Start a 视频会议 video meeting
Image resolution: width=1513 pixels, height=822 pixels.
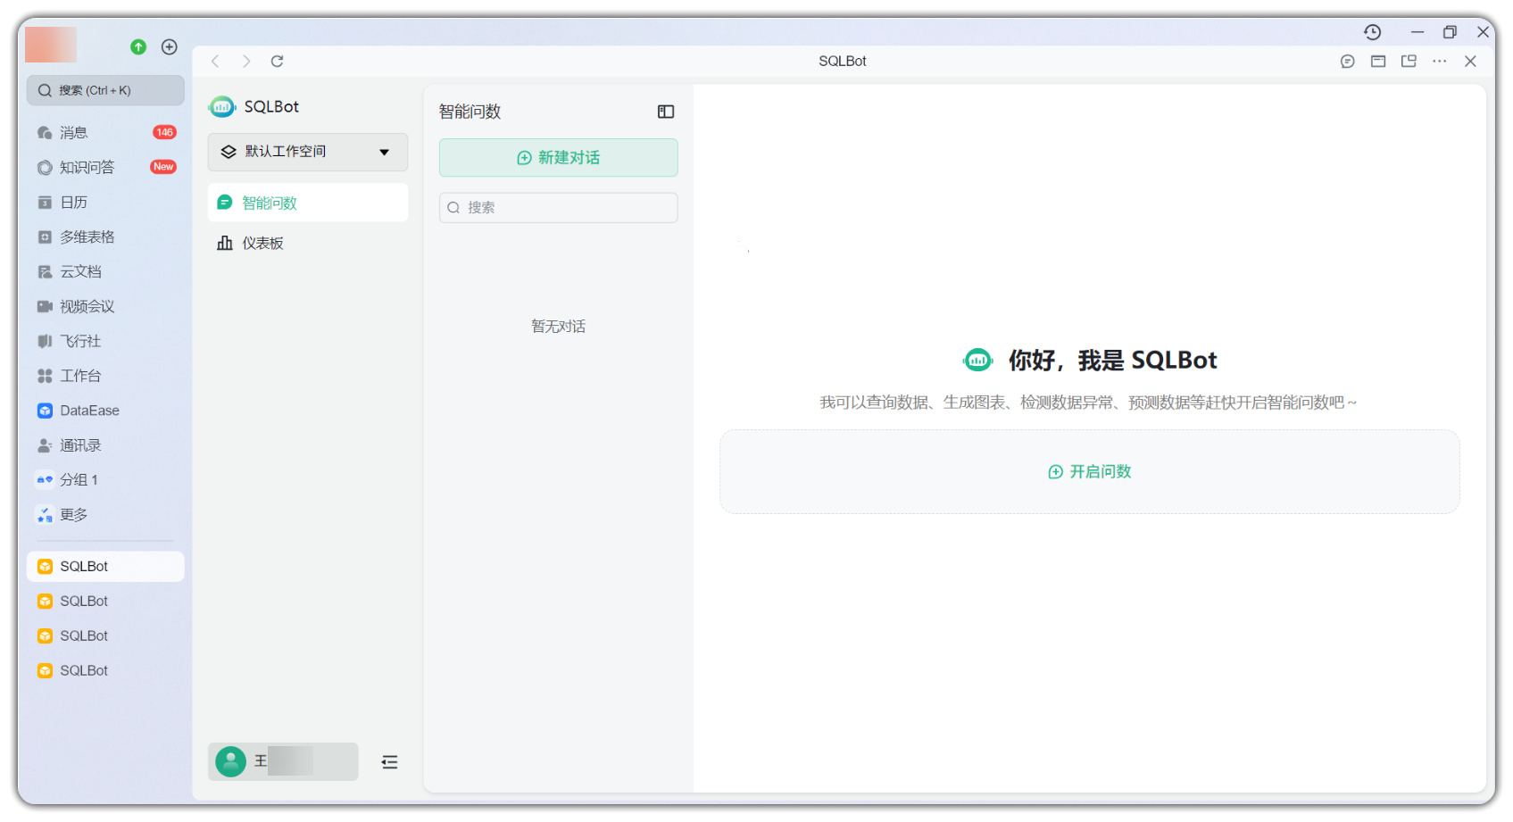click(86, 306)
